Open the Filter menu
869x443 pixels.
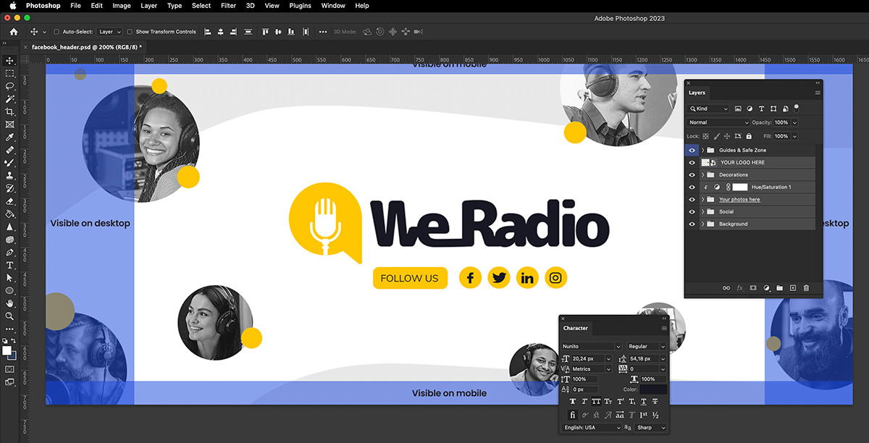(x=228, y=6)
